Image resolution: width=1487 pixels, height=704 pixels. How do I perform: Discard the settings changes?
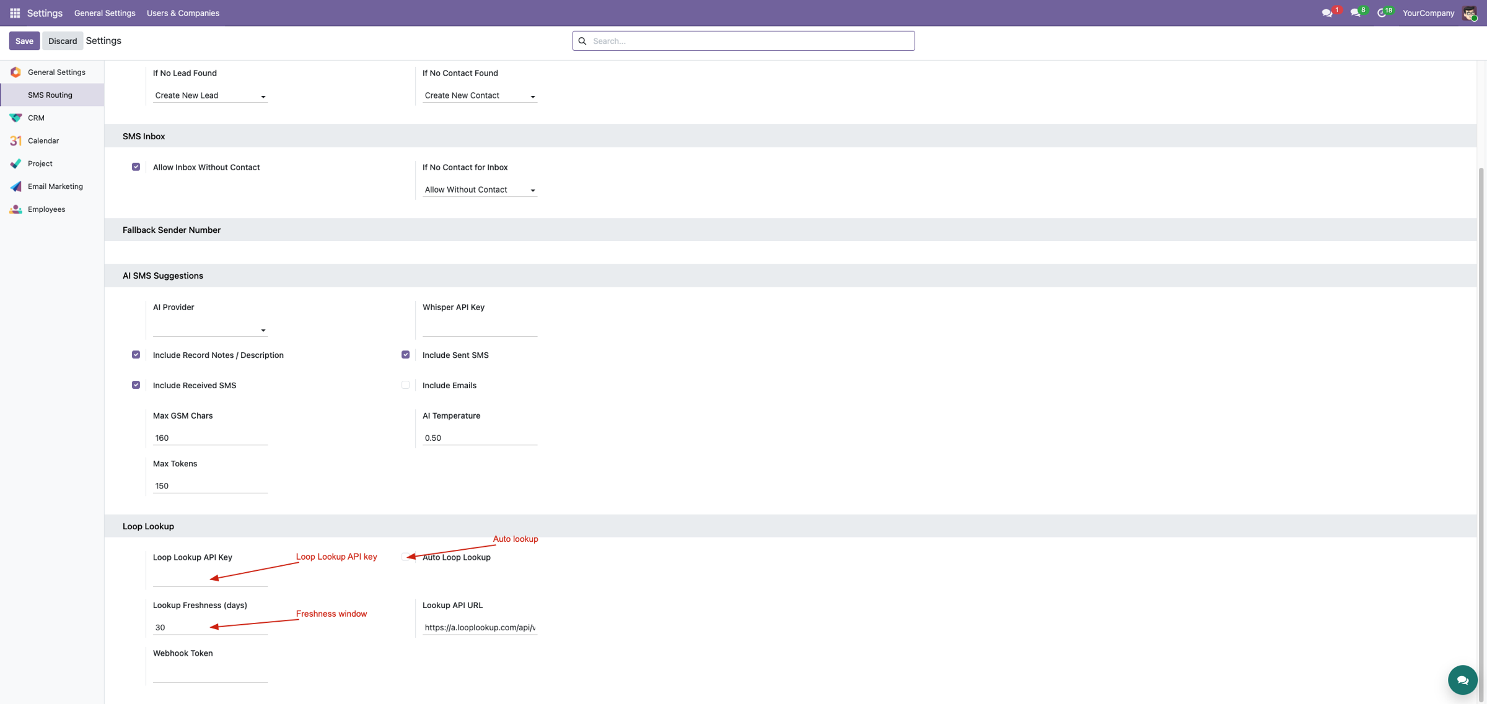(x=63, y=41)
